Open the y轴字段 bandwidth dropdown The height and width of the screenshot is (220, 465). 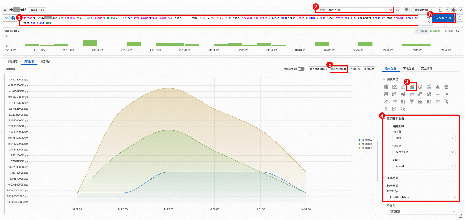coord(424,152)
